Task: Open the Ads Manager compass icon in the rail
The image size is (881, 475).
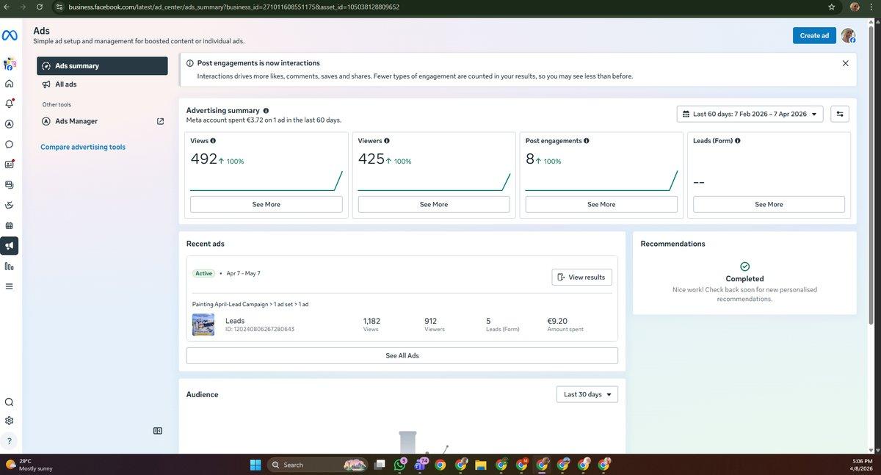Action: click(9, 124)
